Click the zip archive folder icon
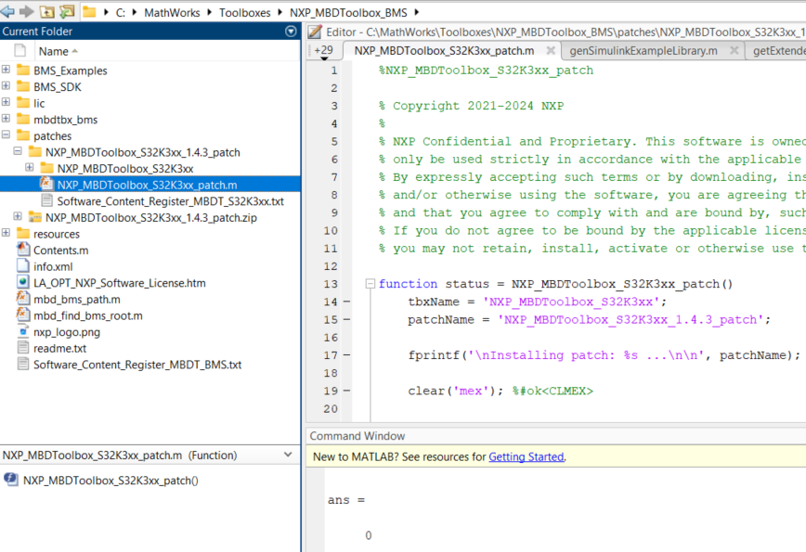This screenshot has height=552, width=806. coord(35,217)
